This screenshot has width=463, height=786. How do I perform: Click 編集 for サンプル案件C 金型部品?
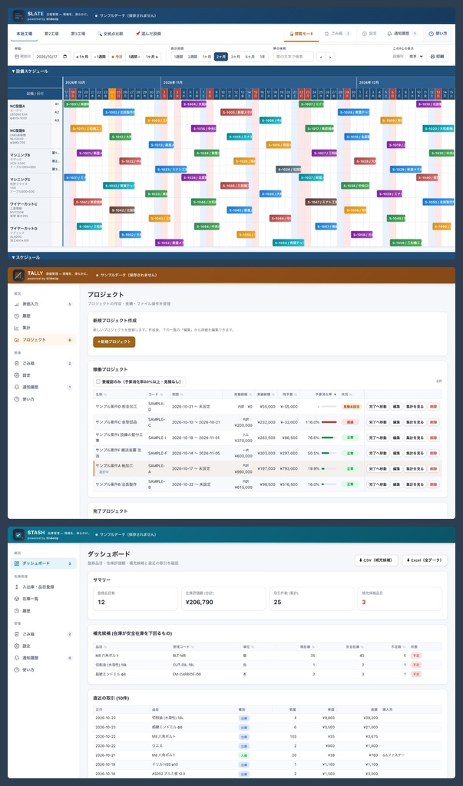pyautogui.click(x=396, y=422)
